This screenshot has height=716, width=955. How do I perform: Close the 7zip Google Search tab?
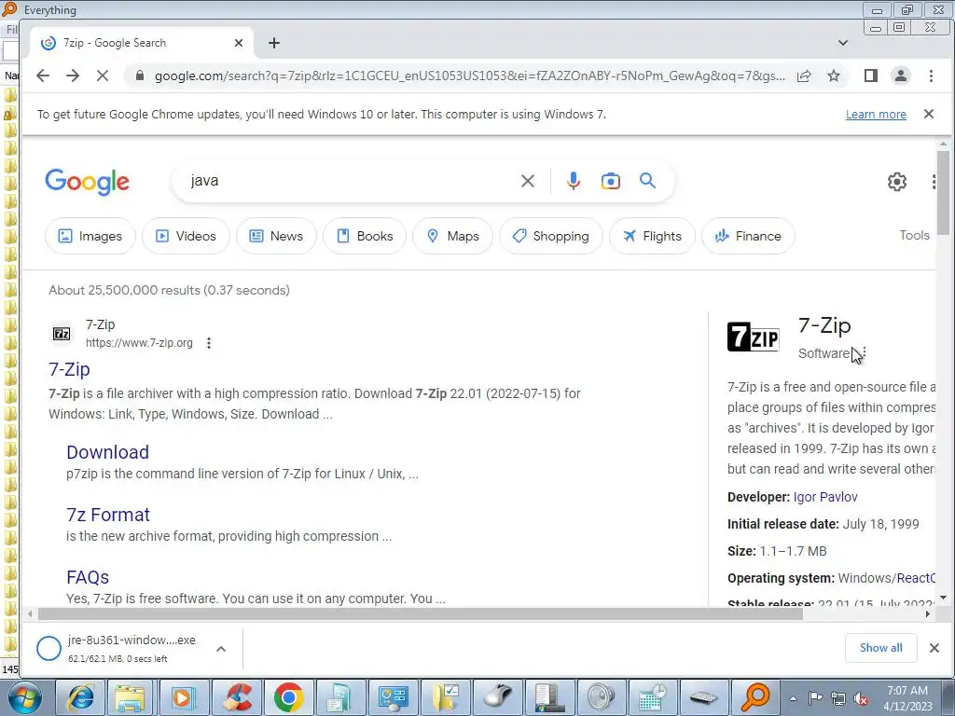[x=239, y=43]
